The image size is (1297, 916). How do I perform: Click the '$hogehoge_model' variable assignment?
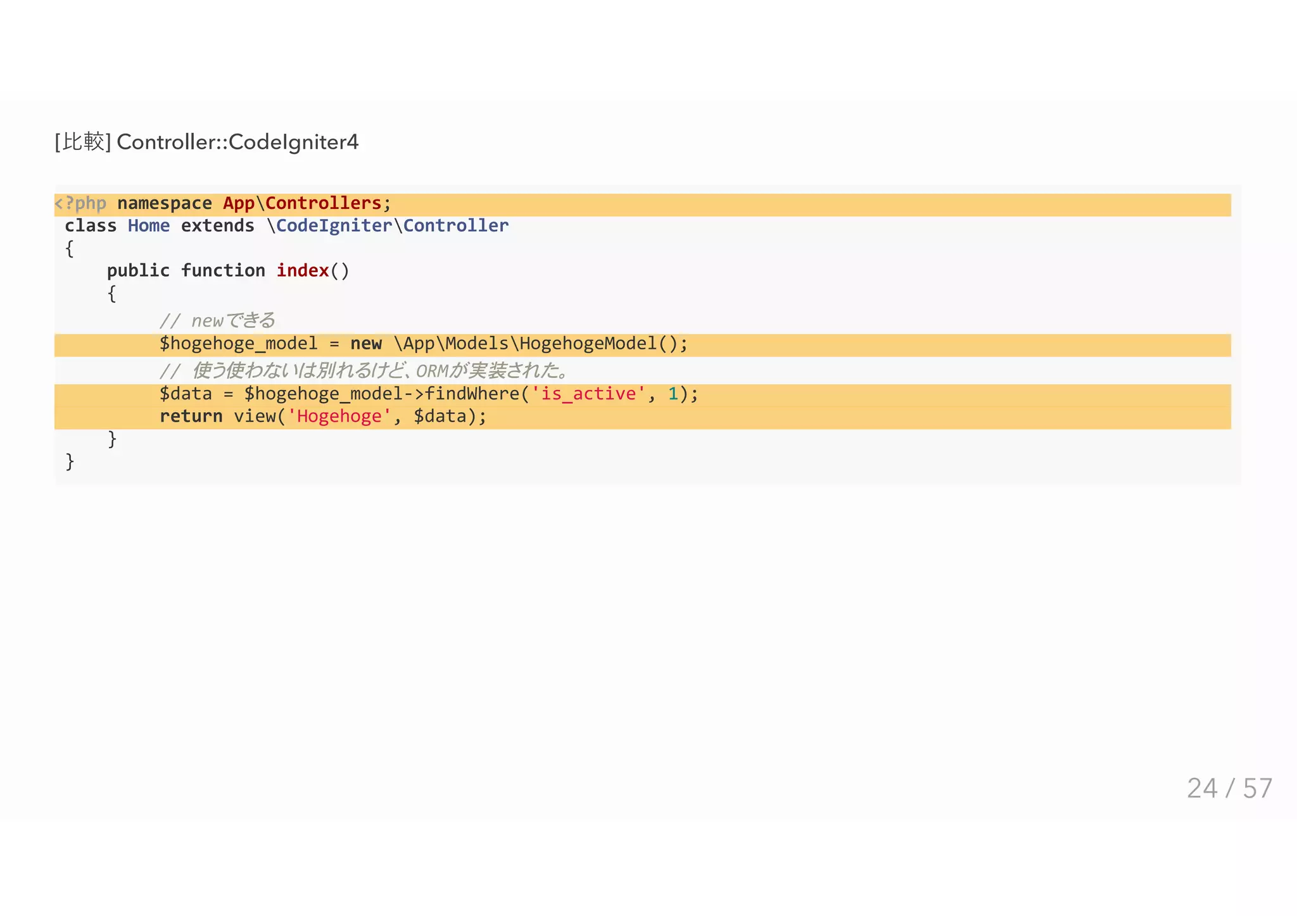(x=238, y=344)
